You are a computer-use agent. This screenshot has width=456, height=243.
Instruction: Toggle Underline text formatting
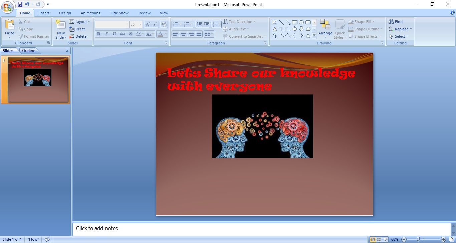pos(115,34)
